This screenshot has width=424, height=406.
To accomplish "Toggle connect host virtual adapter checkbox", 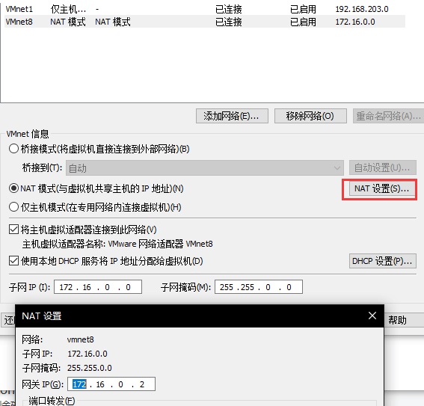I will (13, 230).
